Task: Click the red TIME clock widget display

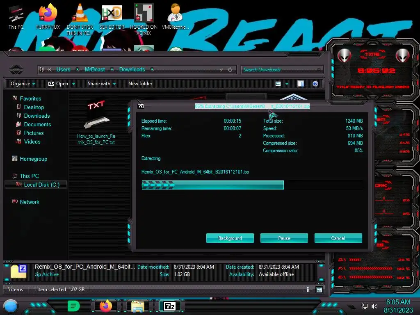Action: [x=376, y=71]
